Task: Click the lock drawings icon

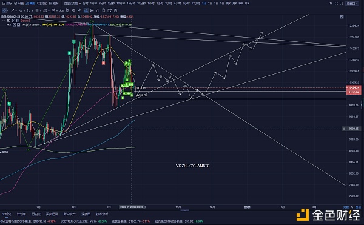Action: (98, 10)
